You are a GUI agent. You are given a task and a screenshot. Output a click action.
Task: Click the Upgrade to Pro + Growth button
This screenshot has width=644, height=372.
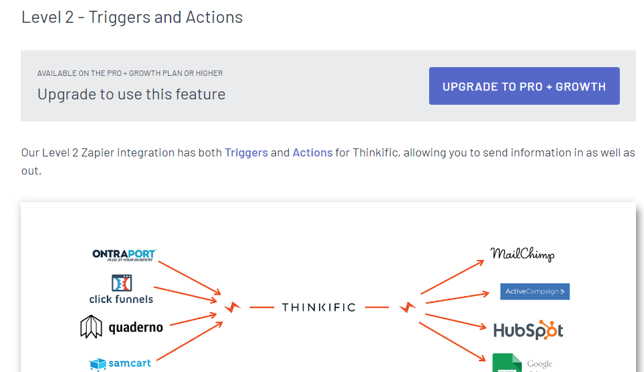pyautogui.click(x=524, y=86)
